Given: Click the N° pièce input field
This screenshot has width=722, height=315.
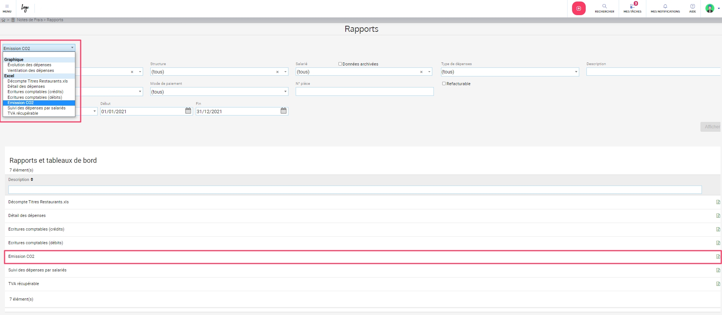Looking at the screenshot, I should 364,92.
